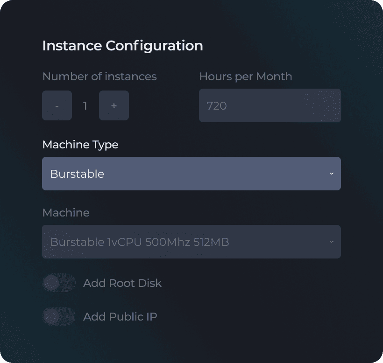Click the Hours per Month label
Viewport: 383px width, 363px height.
click(246, 77)
